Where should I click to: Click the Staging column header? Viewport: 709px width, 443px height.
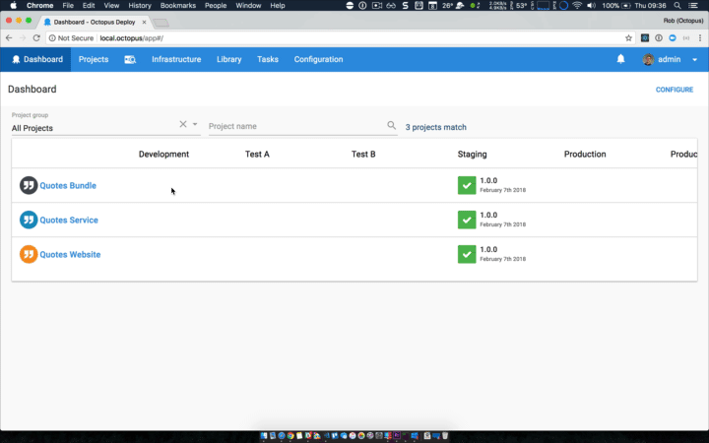(472, 155)
